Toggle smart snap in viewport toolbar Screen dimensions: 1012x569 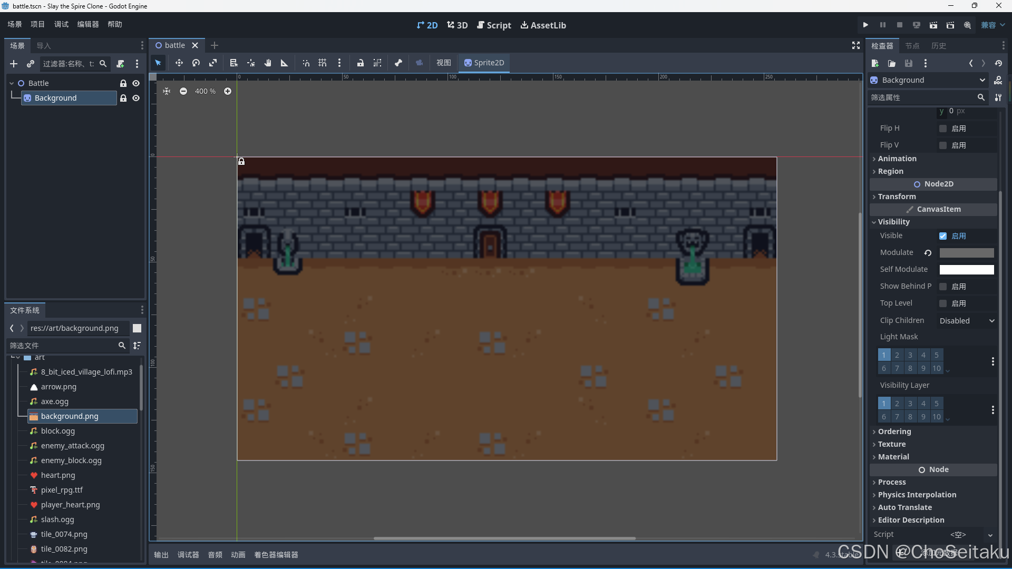click(306, 63)
